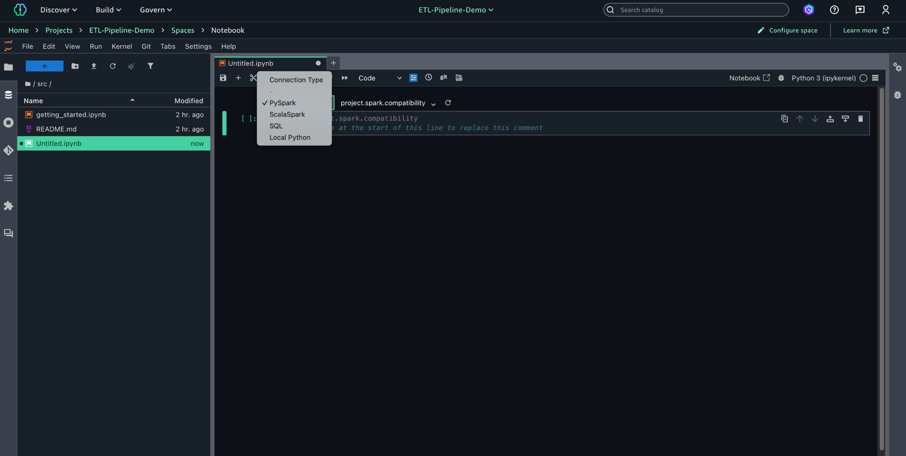Open the extension manager puzzle icon
906x456 pixels.
click(x=8, y=206)
